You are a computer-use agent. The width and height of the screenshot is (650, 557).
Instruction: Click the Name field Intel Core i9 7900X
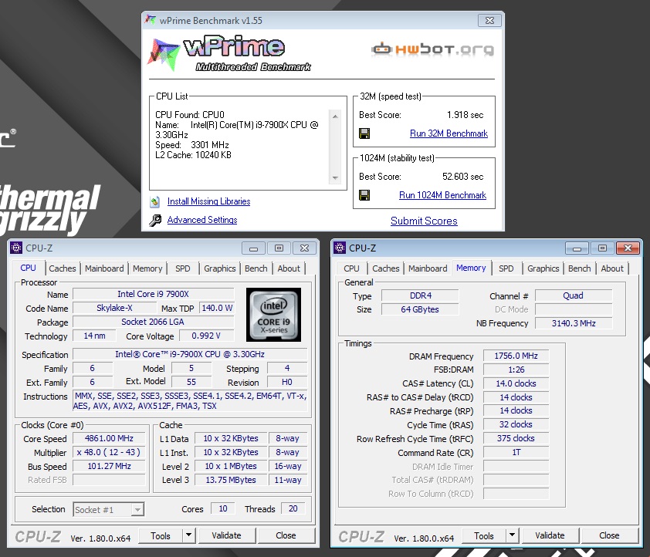(153, 294)
